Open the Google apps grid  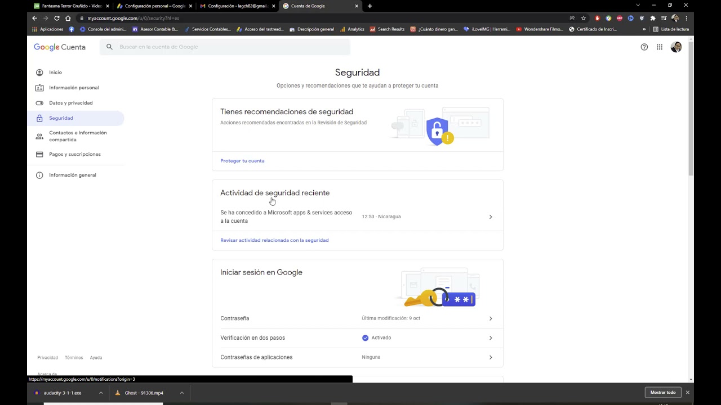660,47
